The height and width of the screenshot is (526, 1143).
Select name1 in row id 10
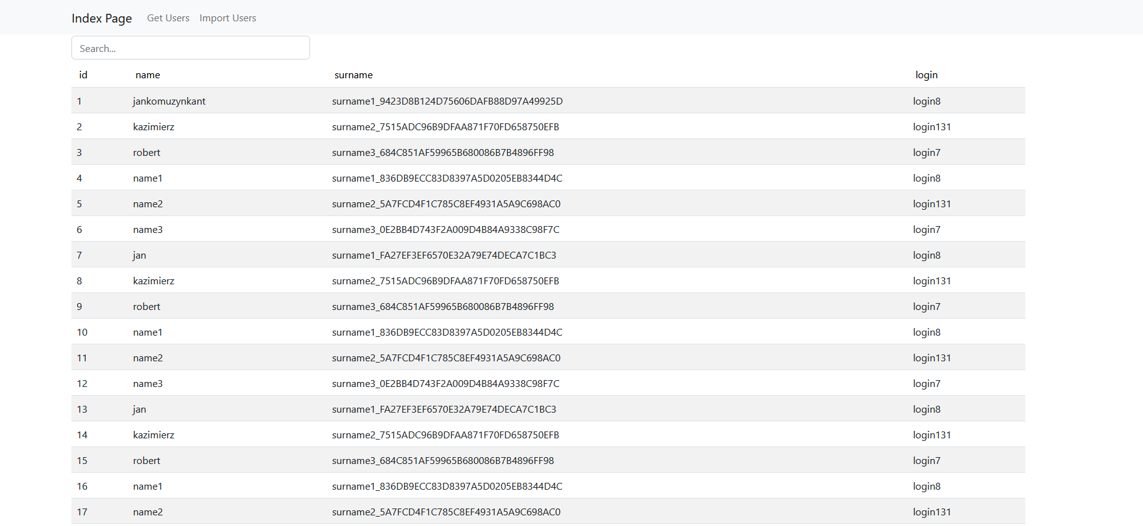[148, 333]
